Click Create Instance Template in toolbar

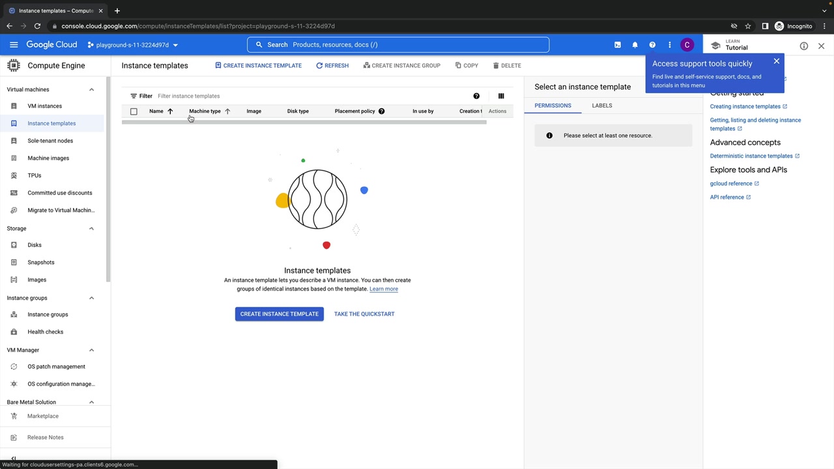(x=258, y=65)
